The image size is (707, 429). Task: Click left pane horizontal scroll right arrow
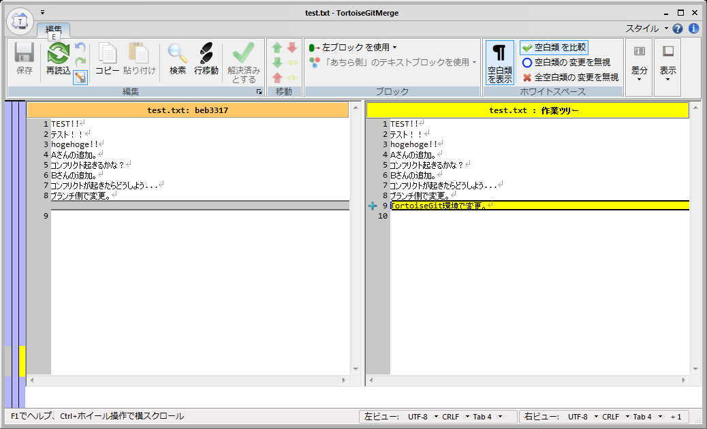click(x=344, y=381)
